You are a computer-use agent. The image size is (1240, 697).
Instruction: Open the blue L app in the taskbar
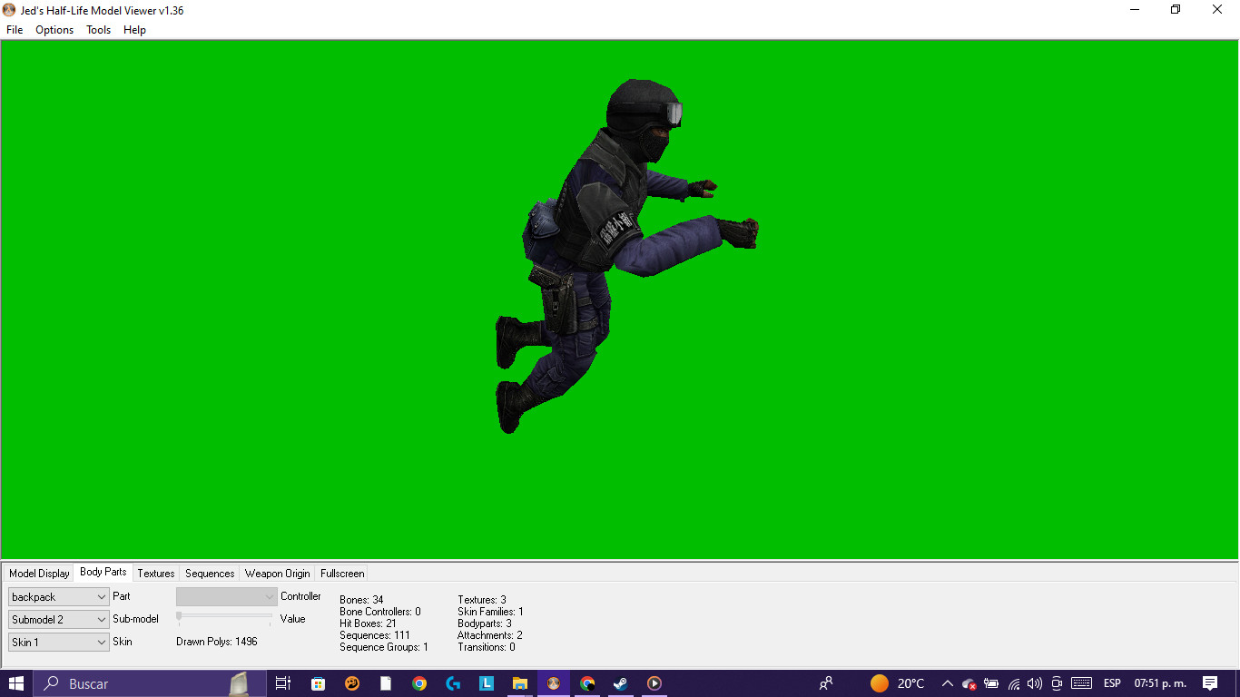[x=487, y=683]
